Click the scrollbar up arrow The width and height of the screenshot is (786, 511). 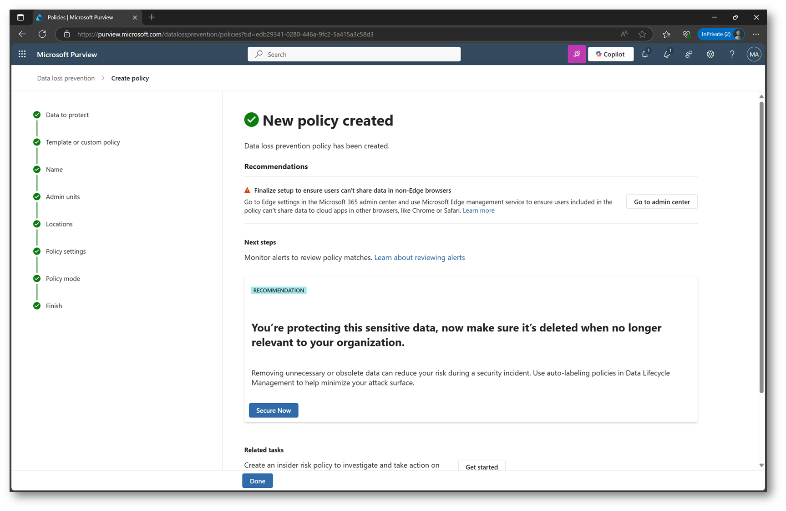761,96
